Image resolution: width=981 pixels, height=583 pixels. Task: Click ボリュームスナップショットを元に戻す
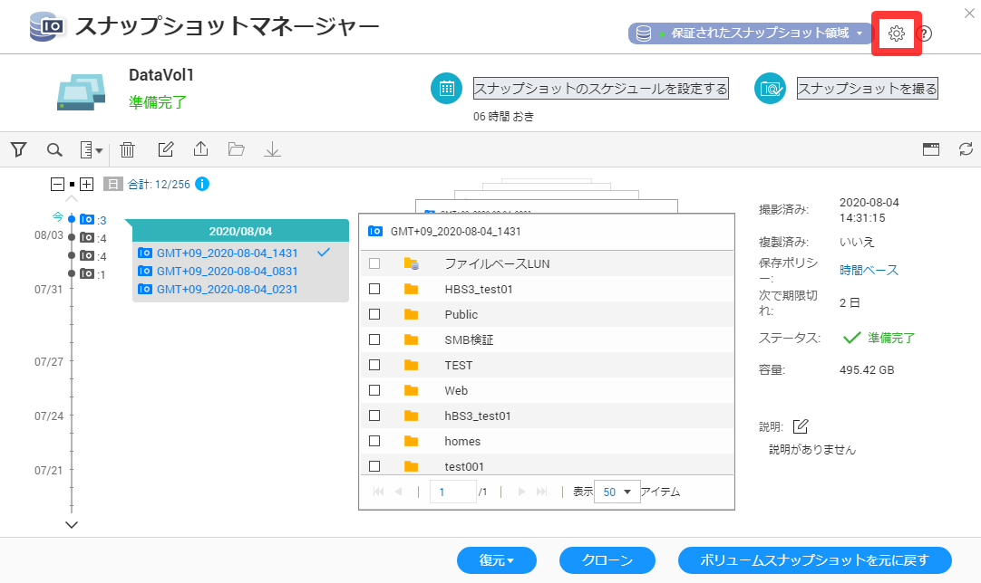814,560
